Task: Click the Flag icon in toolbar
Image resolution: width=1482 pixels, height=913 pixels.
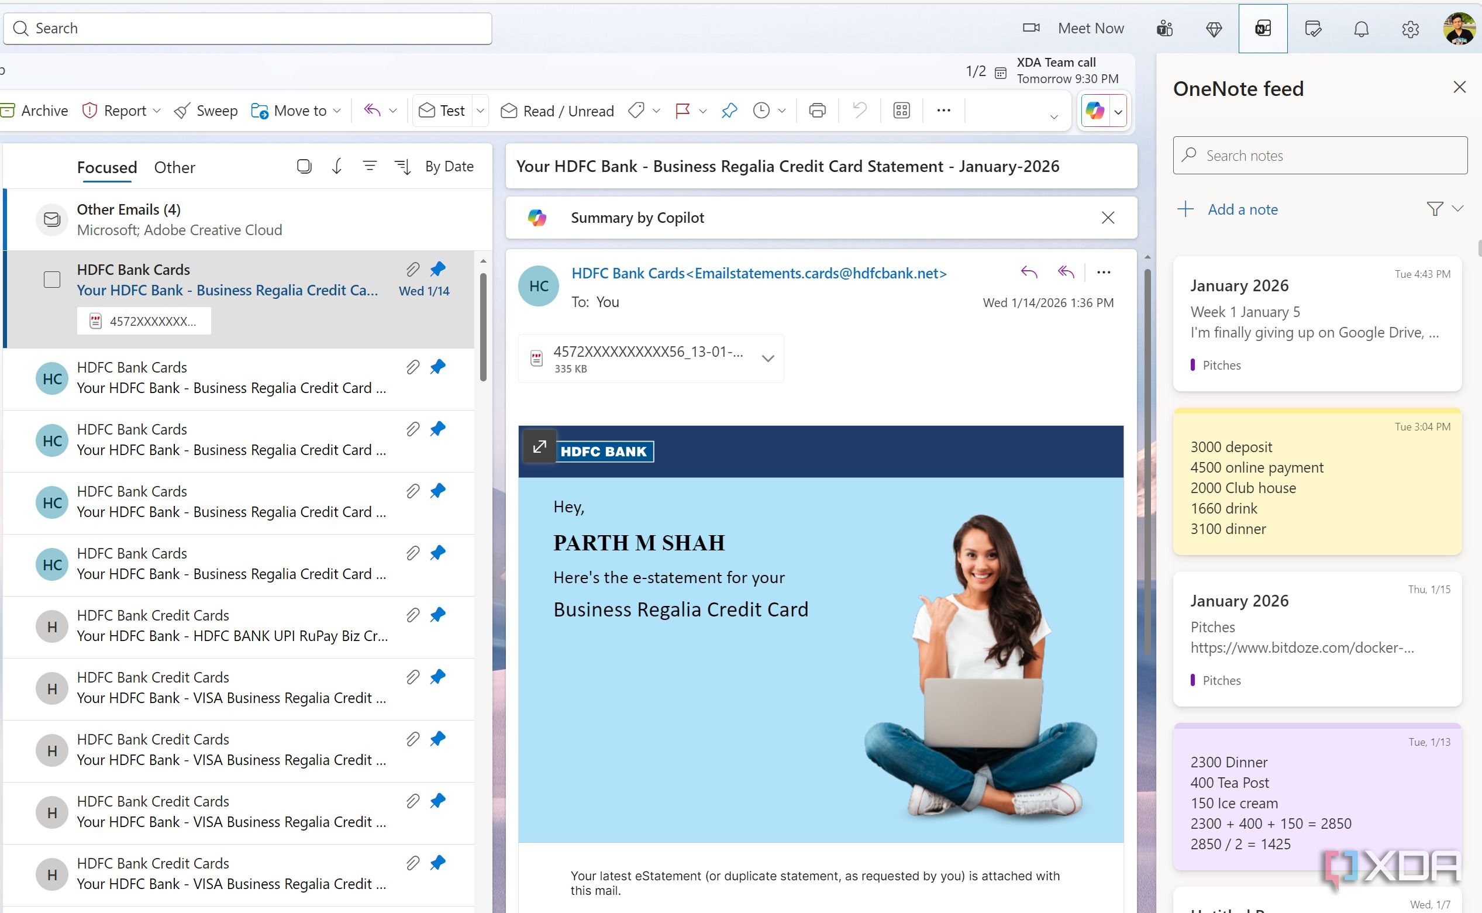Action: [x=682, y=111]
